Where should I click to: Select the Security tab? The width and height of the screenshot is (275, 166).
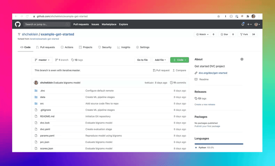(x=105, y=47)
